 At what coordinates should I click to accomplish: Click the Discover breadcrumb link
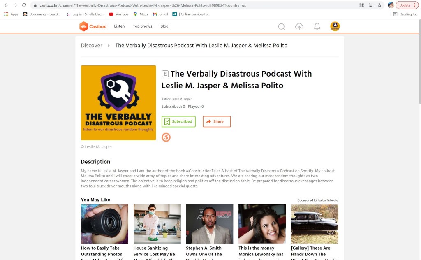[x=92, y=45]
